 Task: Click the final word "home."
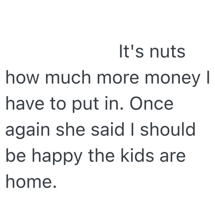31,182
